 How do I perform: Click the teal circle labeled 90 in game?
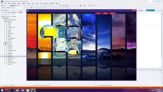pos(61,33)
